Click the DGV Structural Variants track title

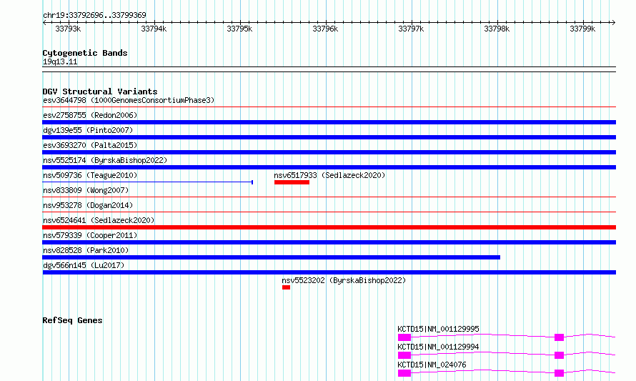(100, 91)
